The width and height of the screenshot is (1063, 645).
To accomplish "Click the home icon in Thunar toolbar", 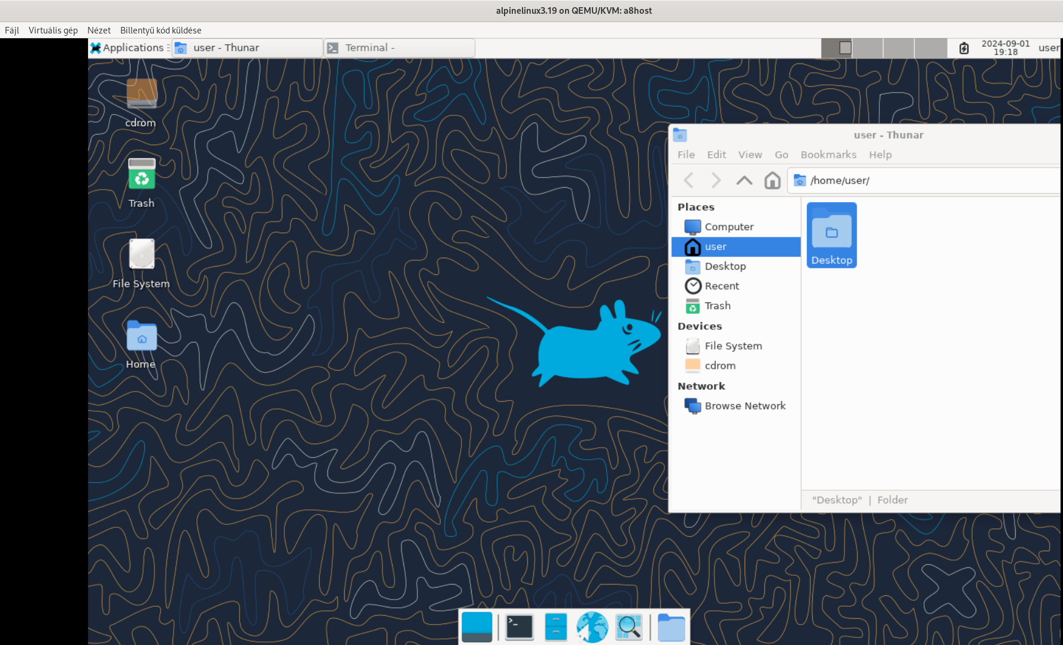I will (x=772, y=180).
